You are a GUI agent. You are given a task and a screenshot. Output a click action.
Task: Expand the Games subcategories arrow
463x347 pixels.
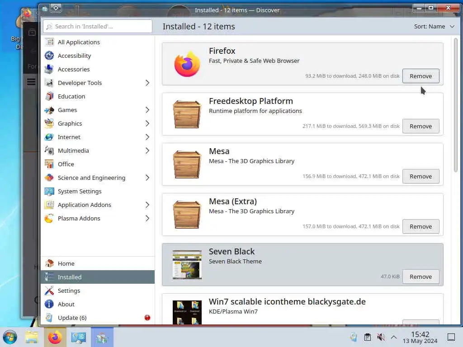147,110
